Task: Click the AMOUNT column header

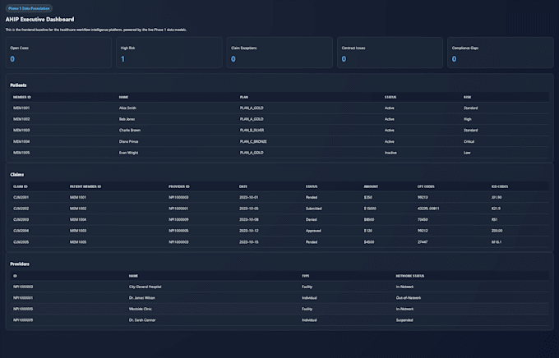Action: pyautogui.click(x=371, y=186)
